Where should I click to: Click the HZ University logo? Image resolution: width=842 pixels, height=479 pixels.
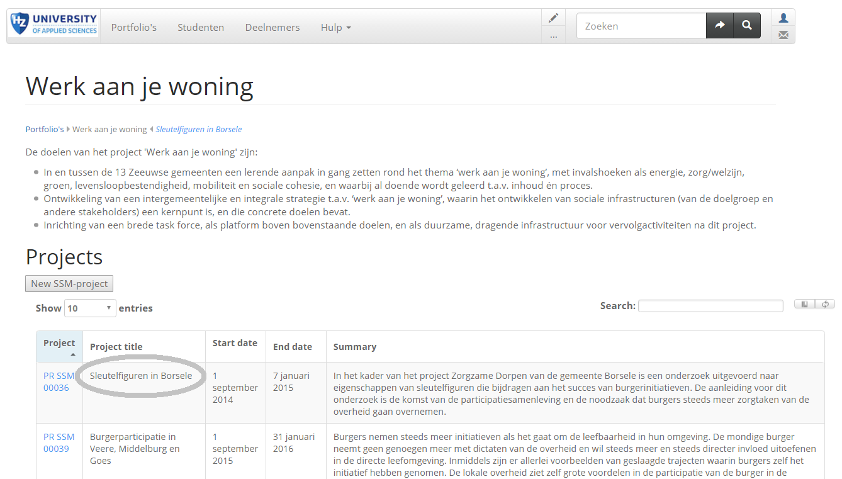53,25
